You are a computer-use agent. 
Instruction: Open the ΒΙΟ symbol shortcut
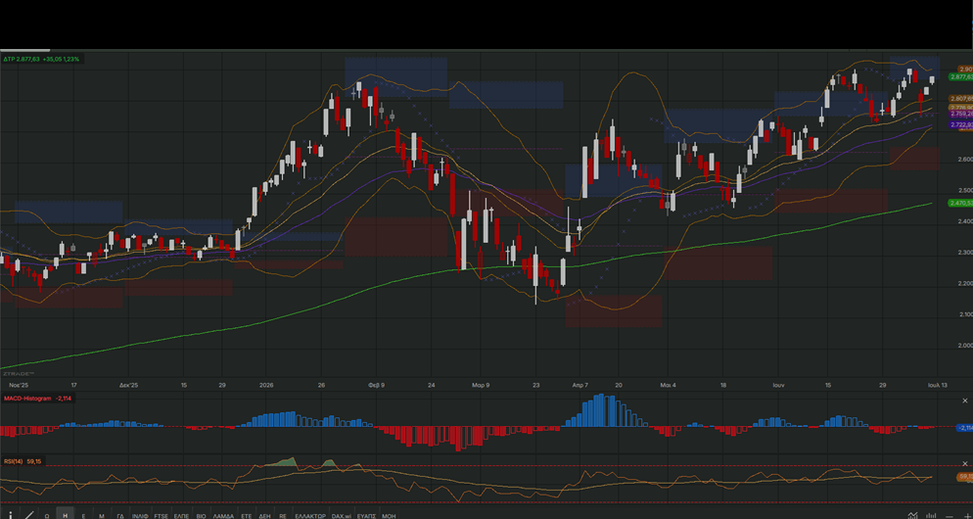pos(201,515)
